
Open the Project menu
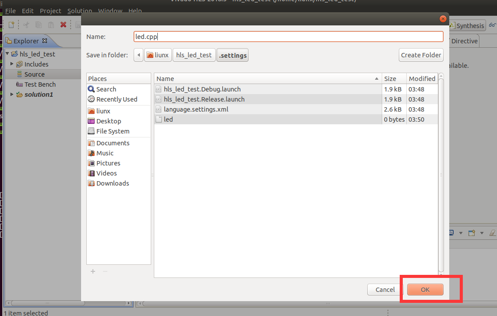point(50,11)
